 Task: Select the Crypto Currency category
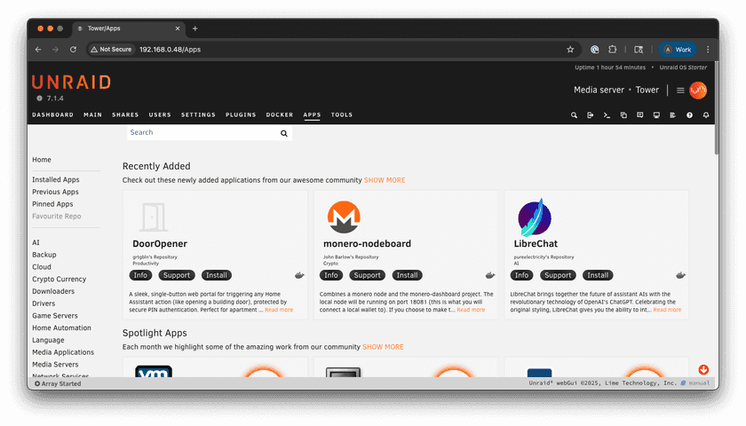click(59, 279)
